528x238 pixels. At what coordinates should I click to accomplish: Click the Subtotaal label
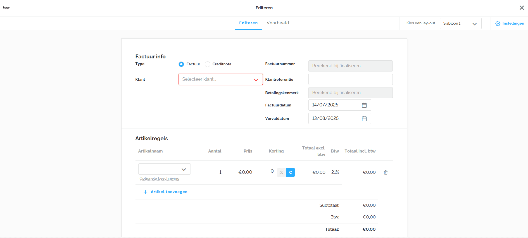click(329, 205)
